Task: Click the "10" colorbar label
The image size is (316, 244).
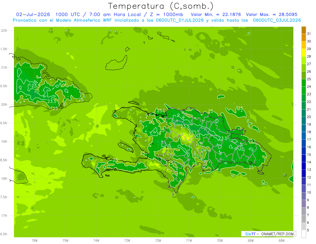Action: click(309, 192)
